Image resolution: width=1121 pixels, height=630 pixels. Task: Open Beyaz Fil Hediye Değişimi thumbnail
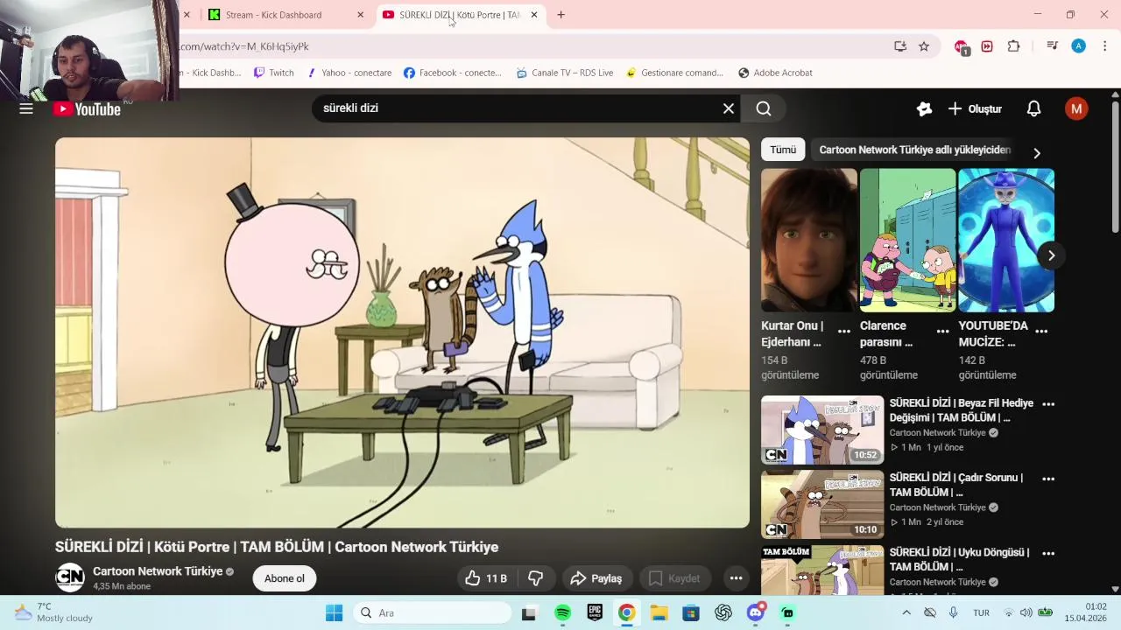[822, 430]
